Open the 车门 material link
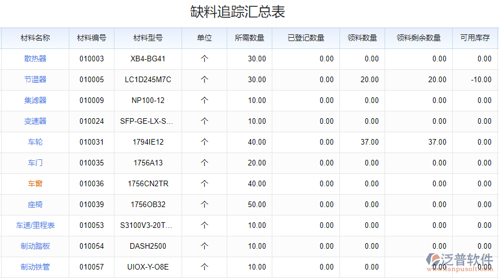The image size is (499, 278). [35, 163]
